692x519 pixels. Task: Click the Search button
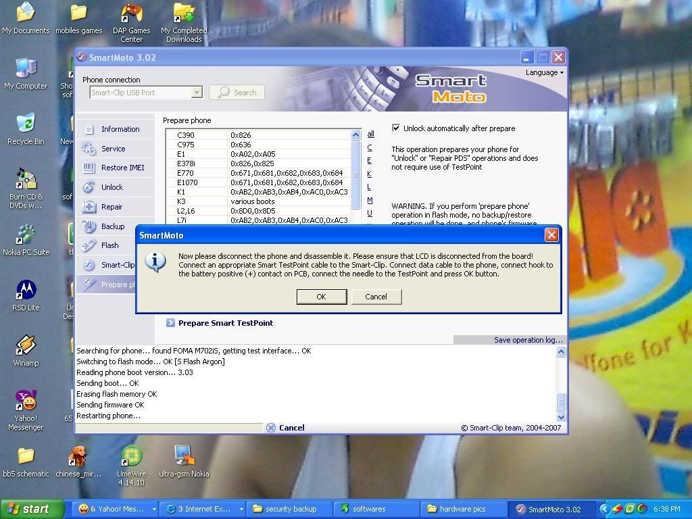point(237,92)
